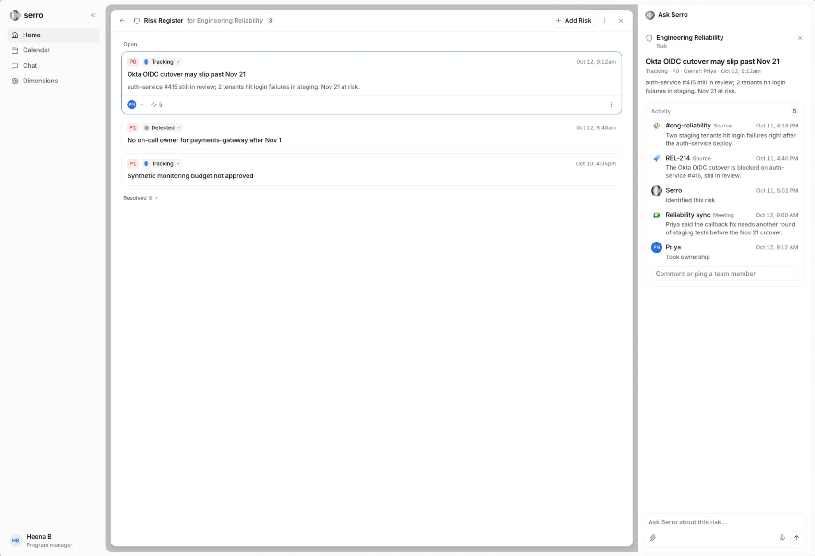This screenshot has height=556, width=815.
Task: Close the Engineering Reliability risk detail
Action: coord(800,38)
